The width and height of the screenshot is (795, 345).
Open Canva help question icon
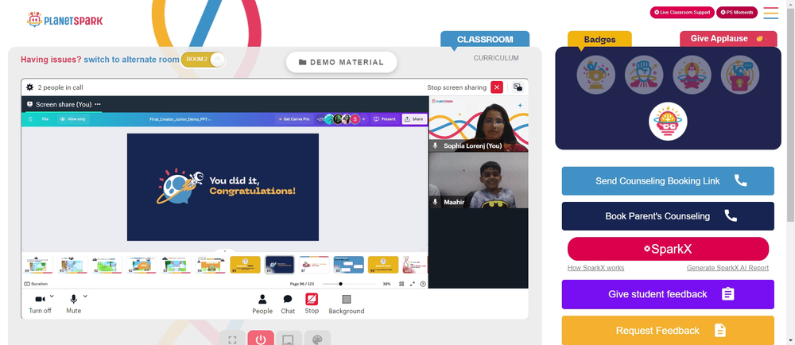point(423,284)
